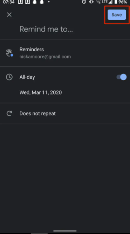Tap the home gesture bar at bottom
The height and width of the screenshot is (234, 130).
[65, 231]
